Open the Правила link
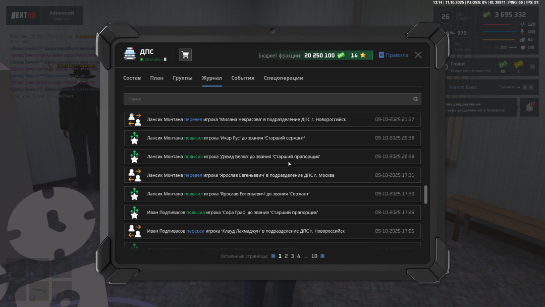This screenshot has width=545, height=307. pos(394,55)
